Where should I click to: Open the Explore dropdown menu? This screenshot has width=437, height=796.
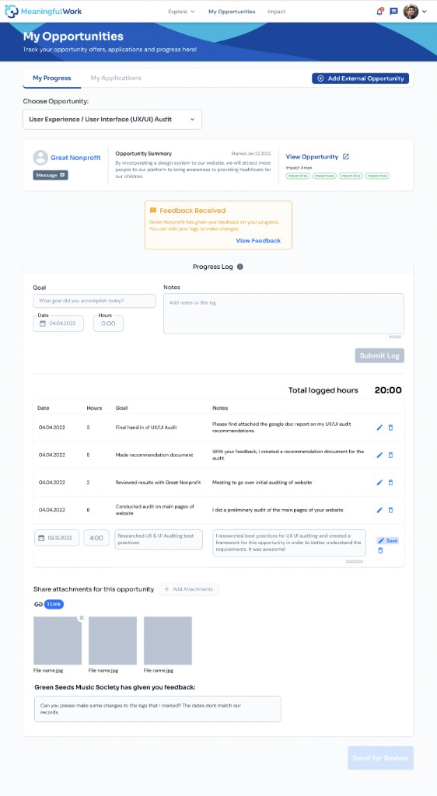(181, 12)
